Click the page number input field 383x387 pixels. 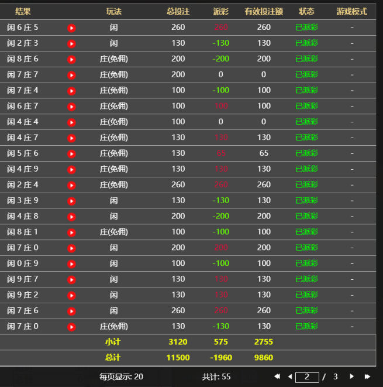(x=307, y=377)
